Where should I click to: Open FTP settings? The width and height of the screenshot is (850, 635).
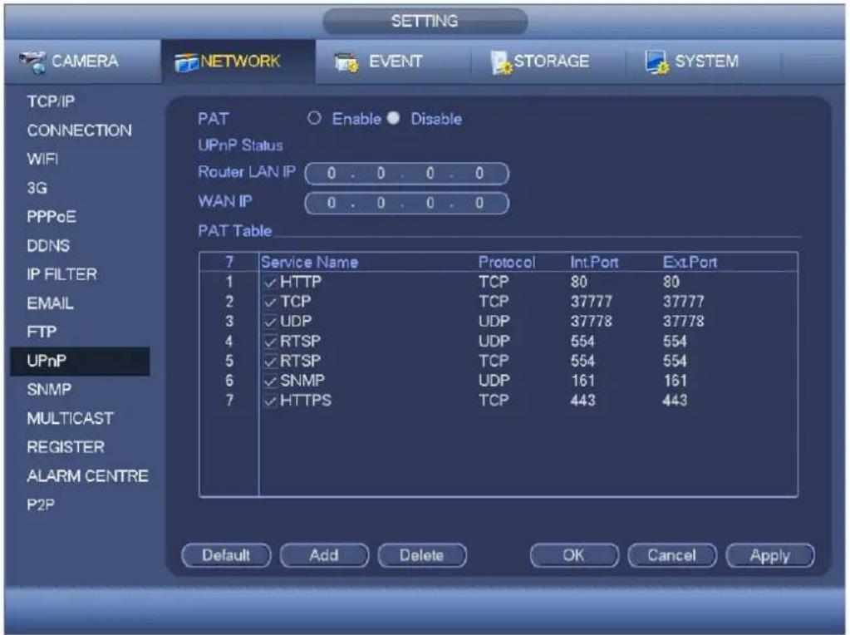(42, 332)
